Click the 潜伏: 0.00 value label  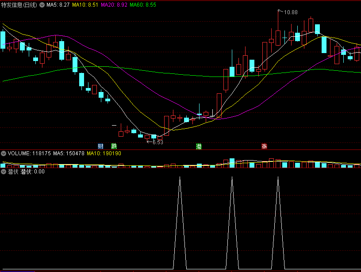[x=32, y=172]
